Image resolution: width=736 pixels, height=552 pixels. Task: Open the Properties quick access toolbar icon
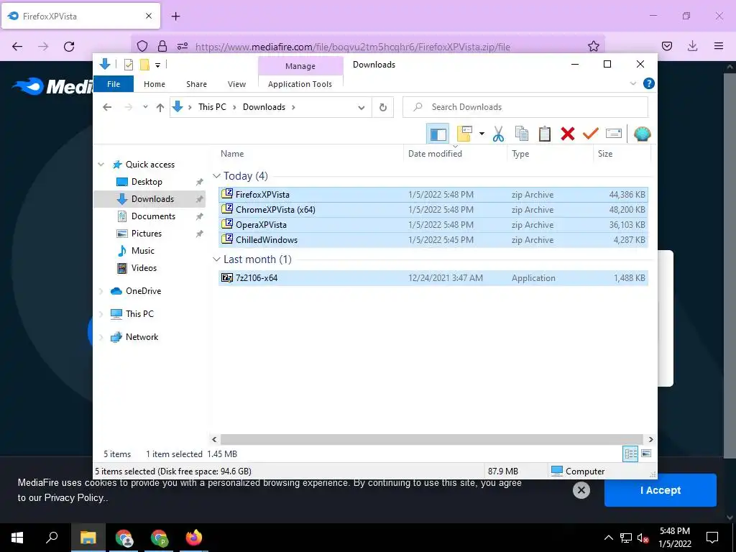[128, 65]
